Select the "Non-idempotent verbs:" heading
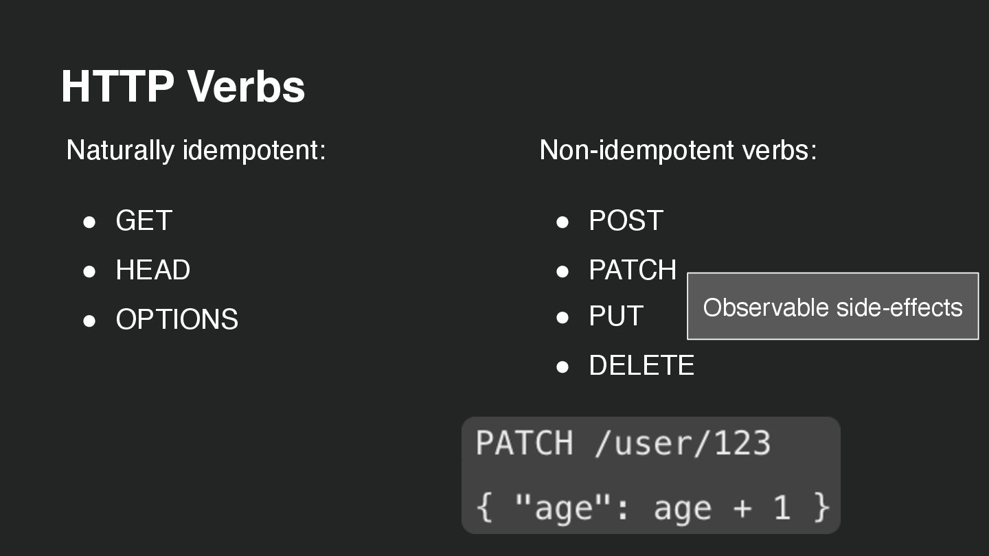 pyautogui.click(x=678, y=150)
